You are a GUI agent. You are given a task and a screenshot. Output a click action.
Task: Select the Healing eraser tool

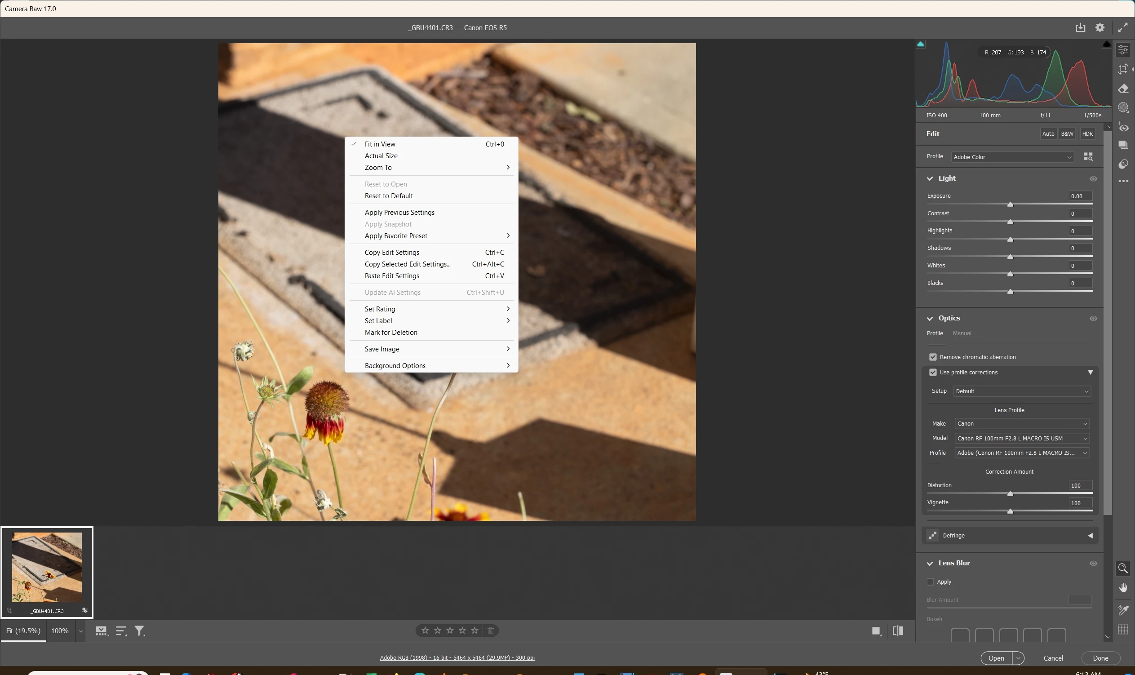1123,89
